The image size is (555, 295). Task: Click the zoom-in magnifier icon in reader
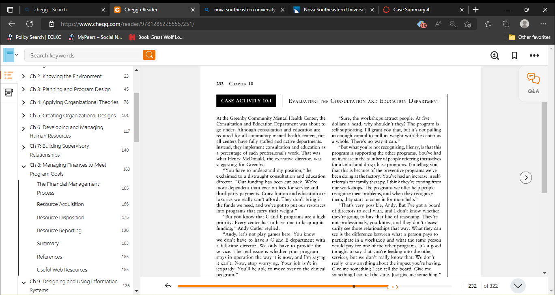pyautogui.click(x=495, y=55)
